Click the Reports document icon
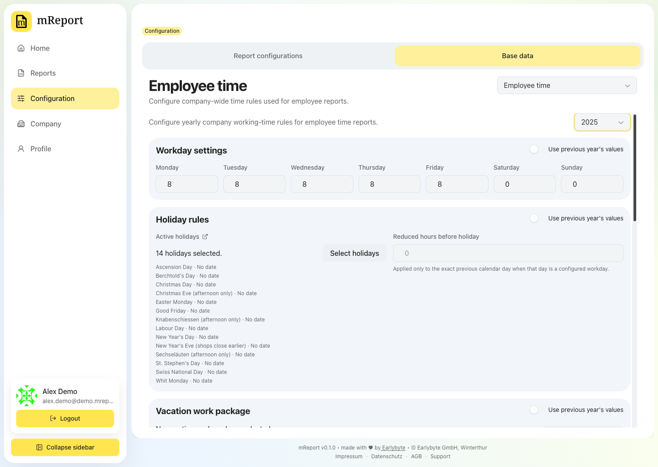This screenshot has height=467, width=658. 21,73
